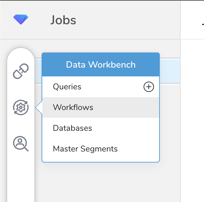Image resolution: width=204 pixels, height=202 pixels.
Task: Click the Jobs page title
Action: 63,20
